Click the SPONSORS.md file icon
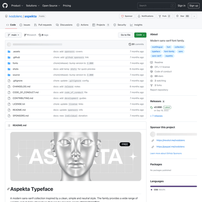202x202 pixels. [x=9, y=116]
